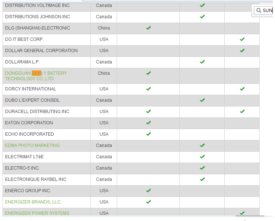Open the ENERGIZER POWER SYSTEMS link
275x221 pixels.
tap(37, 213)
